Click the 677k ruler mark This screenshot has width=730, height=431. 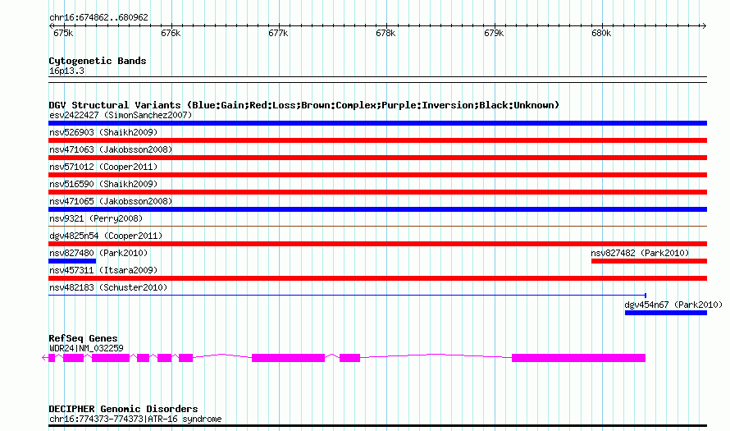(278, 33)
